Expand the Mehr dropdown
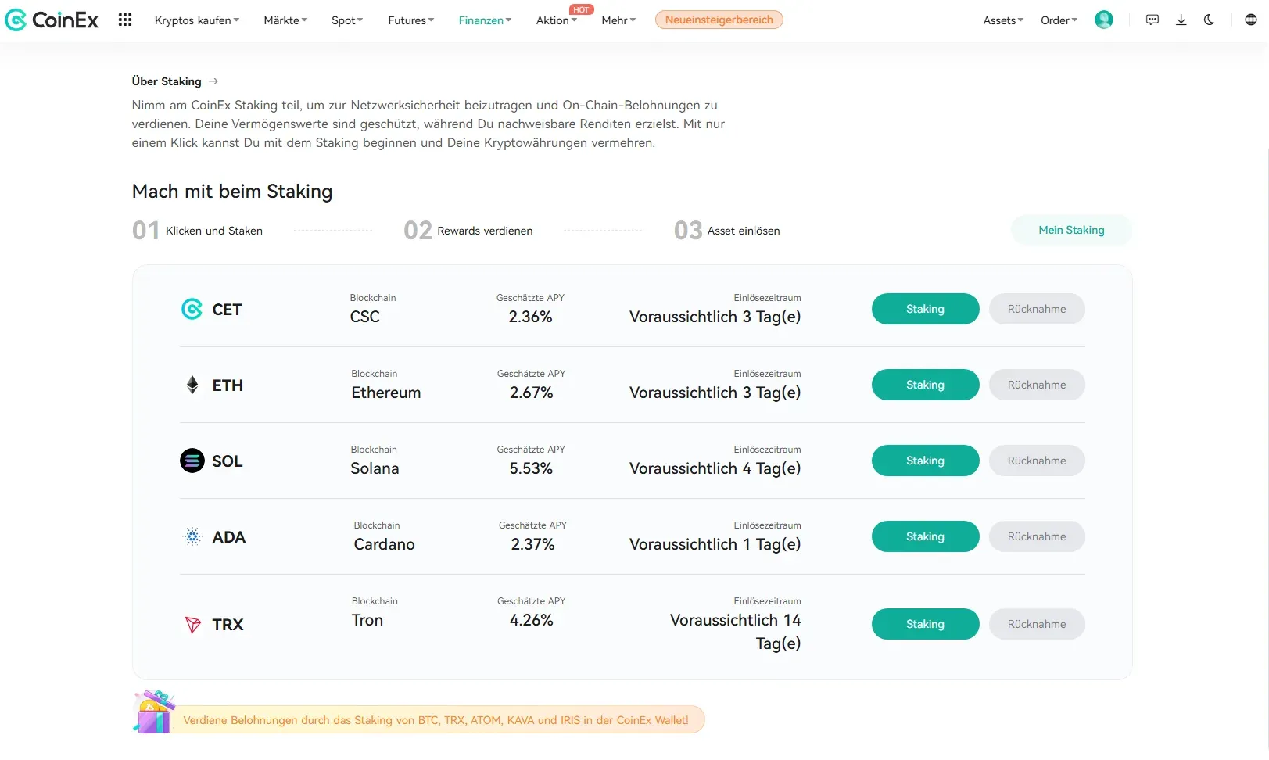 (618, 20)
